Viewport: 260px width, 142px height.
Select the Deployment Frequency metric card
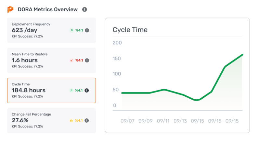(52, 30)
